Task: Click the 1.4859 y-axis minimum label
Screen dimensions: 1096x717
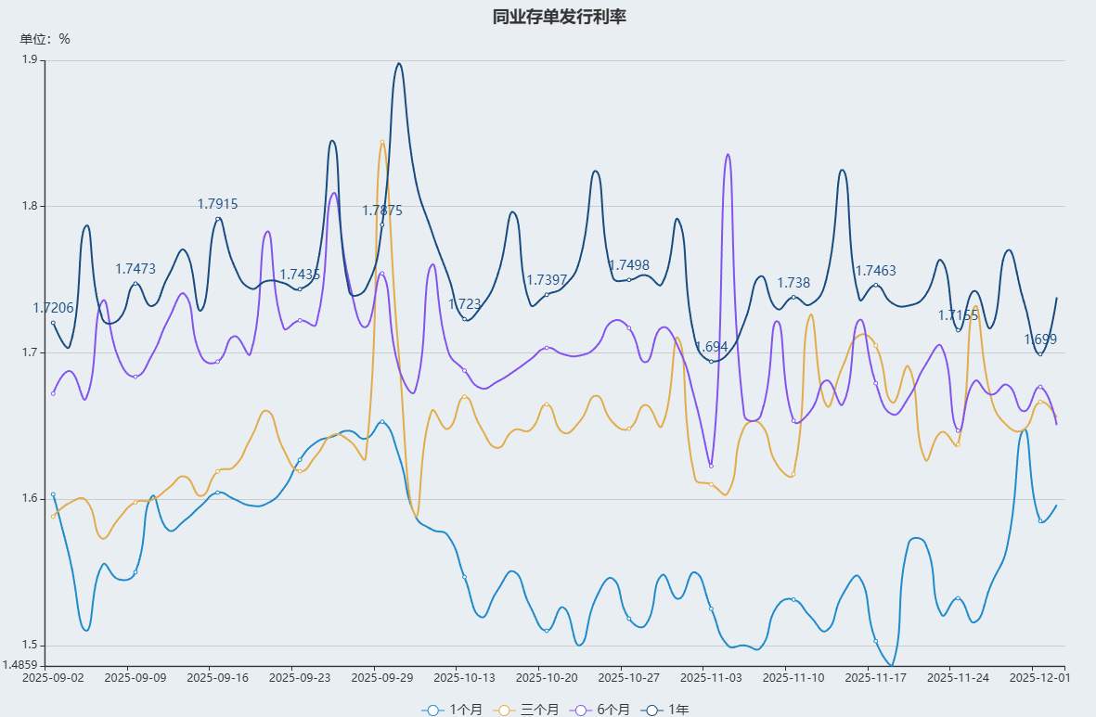Action: (x=20, y=665)
